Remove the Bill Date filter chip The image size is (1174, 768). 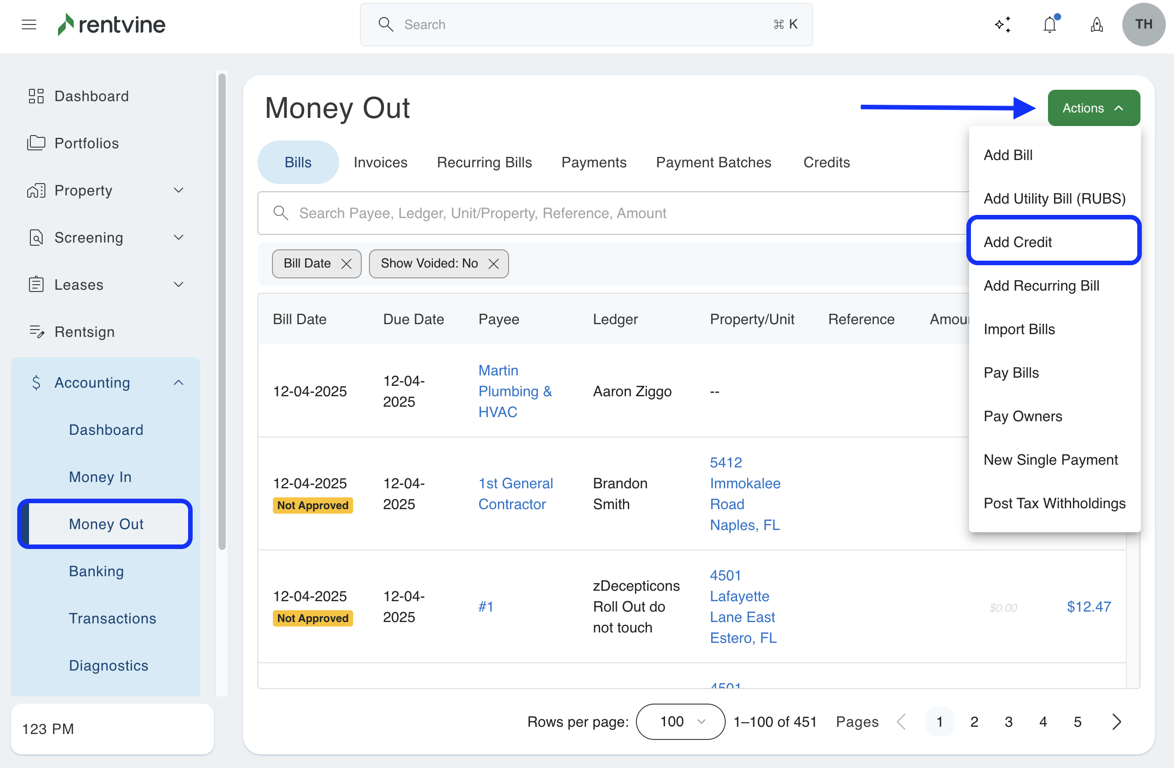(x=346, y=264)
